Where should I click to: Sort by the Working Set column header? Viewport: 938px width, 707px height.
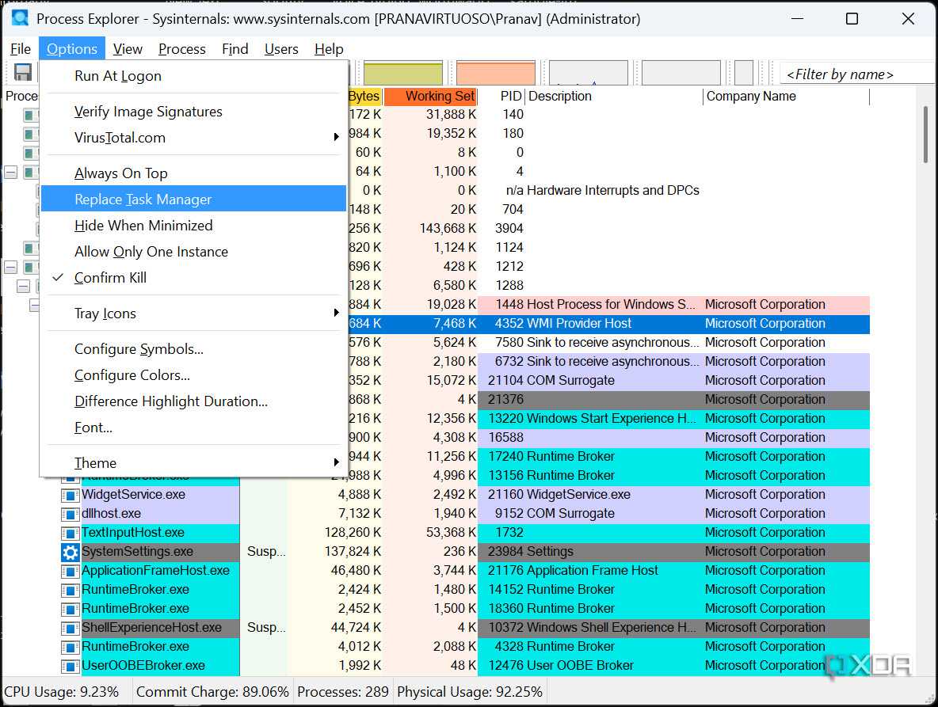coord(430,97)
